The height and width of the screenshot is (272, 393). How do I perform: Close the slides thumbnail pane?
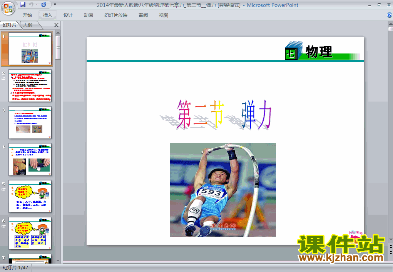click(x=57, y=25)
